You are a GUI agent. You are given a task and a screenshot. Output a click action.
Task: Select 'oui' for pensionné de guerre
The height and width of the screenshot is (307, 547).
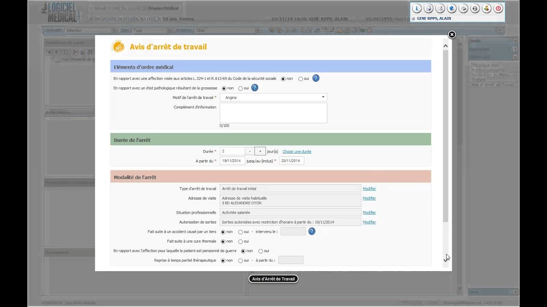pyautogui.click(x=261, y=251)
